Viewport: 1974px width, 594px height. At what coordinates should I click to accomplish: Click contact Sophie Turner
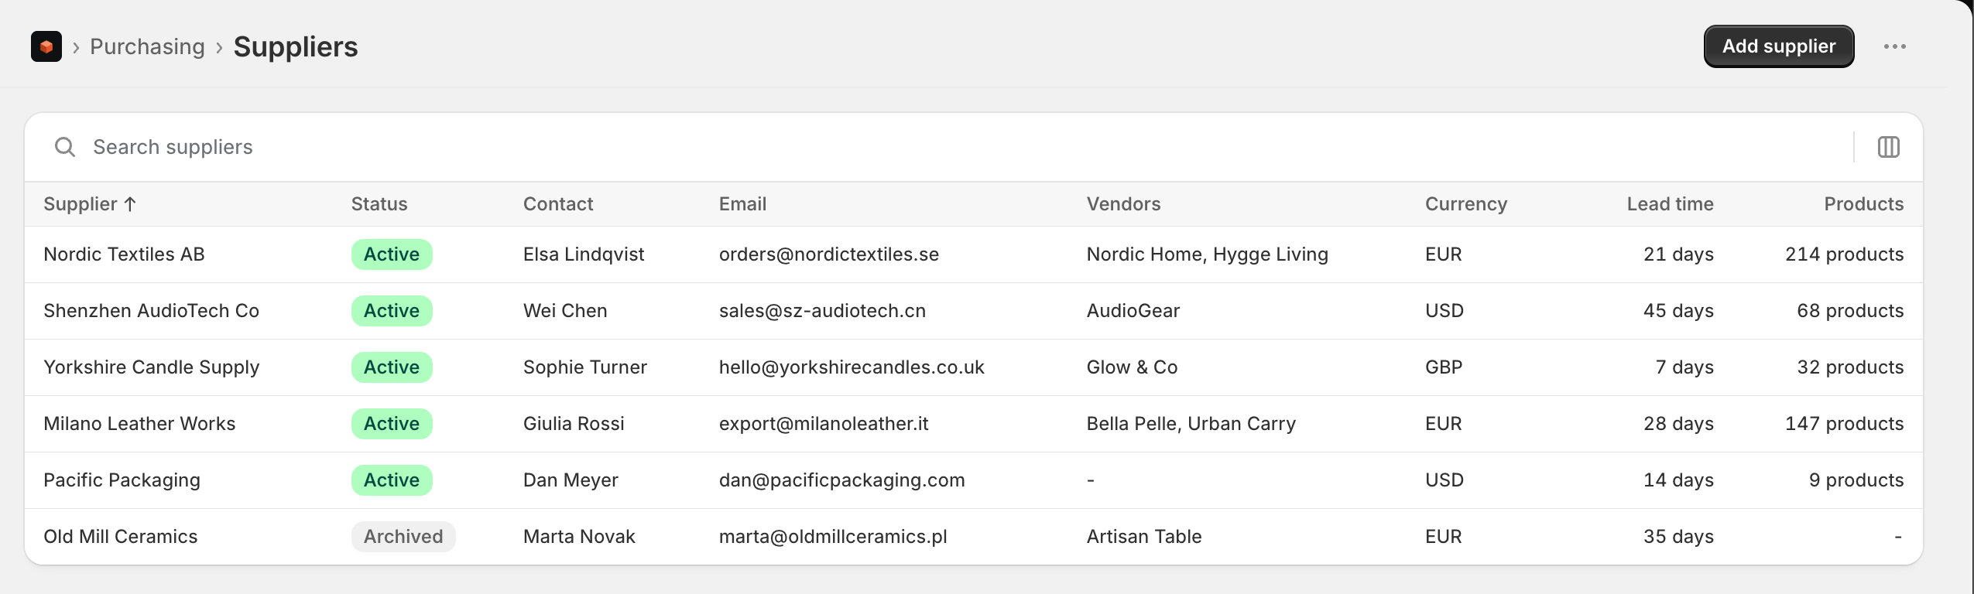tap(585, 367)
